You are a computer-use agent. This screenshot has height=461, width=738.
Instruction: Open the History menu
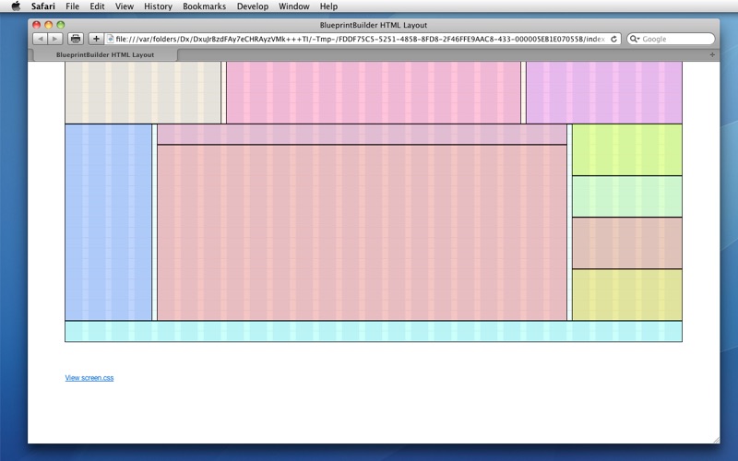158,6
